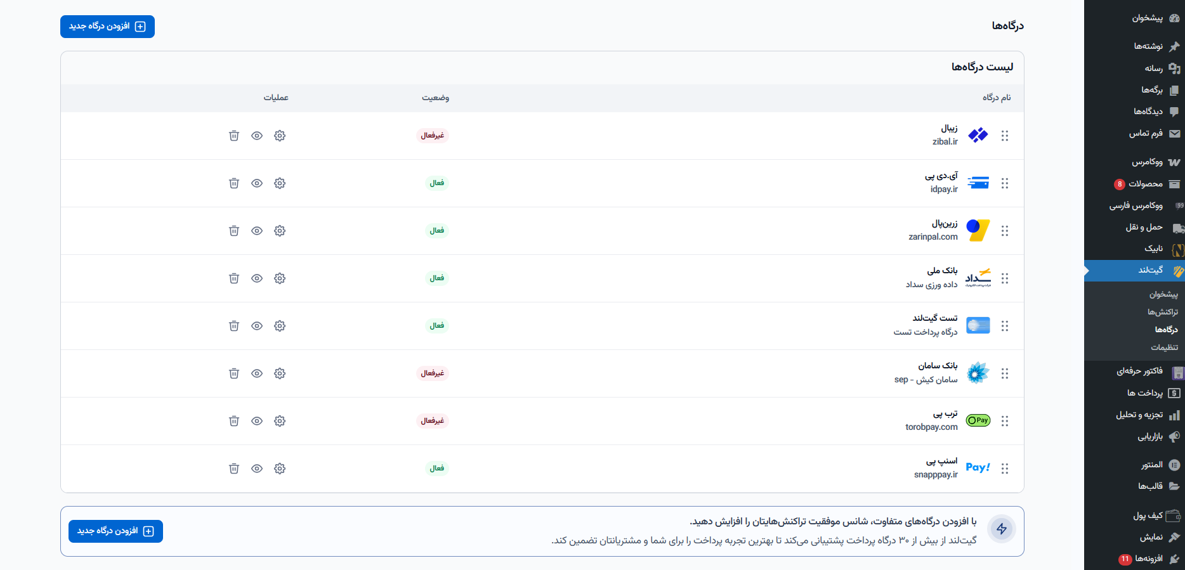This screenshot has width=1185, height=570.
Task: Open المنتور menu item
Action: (x=1134, y=465)
